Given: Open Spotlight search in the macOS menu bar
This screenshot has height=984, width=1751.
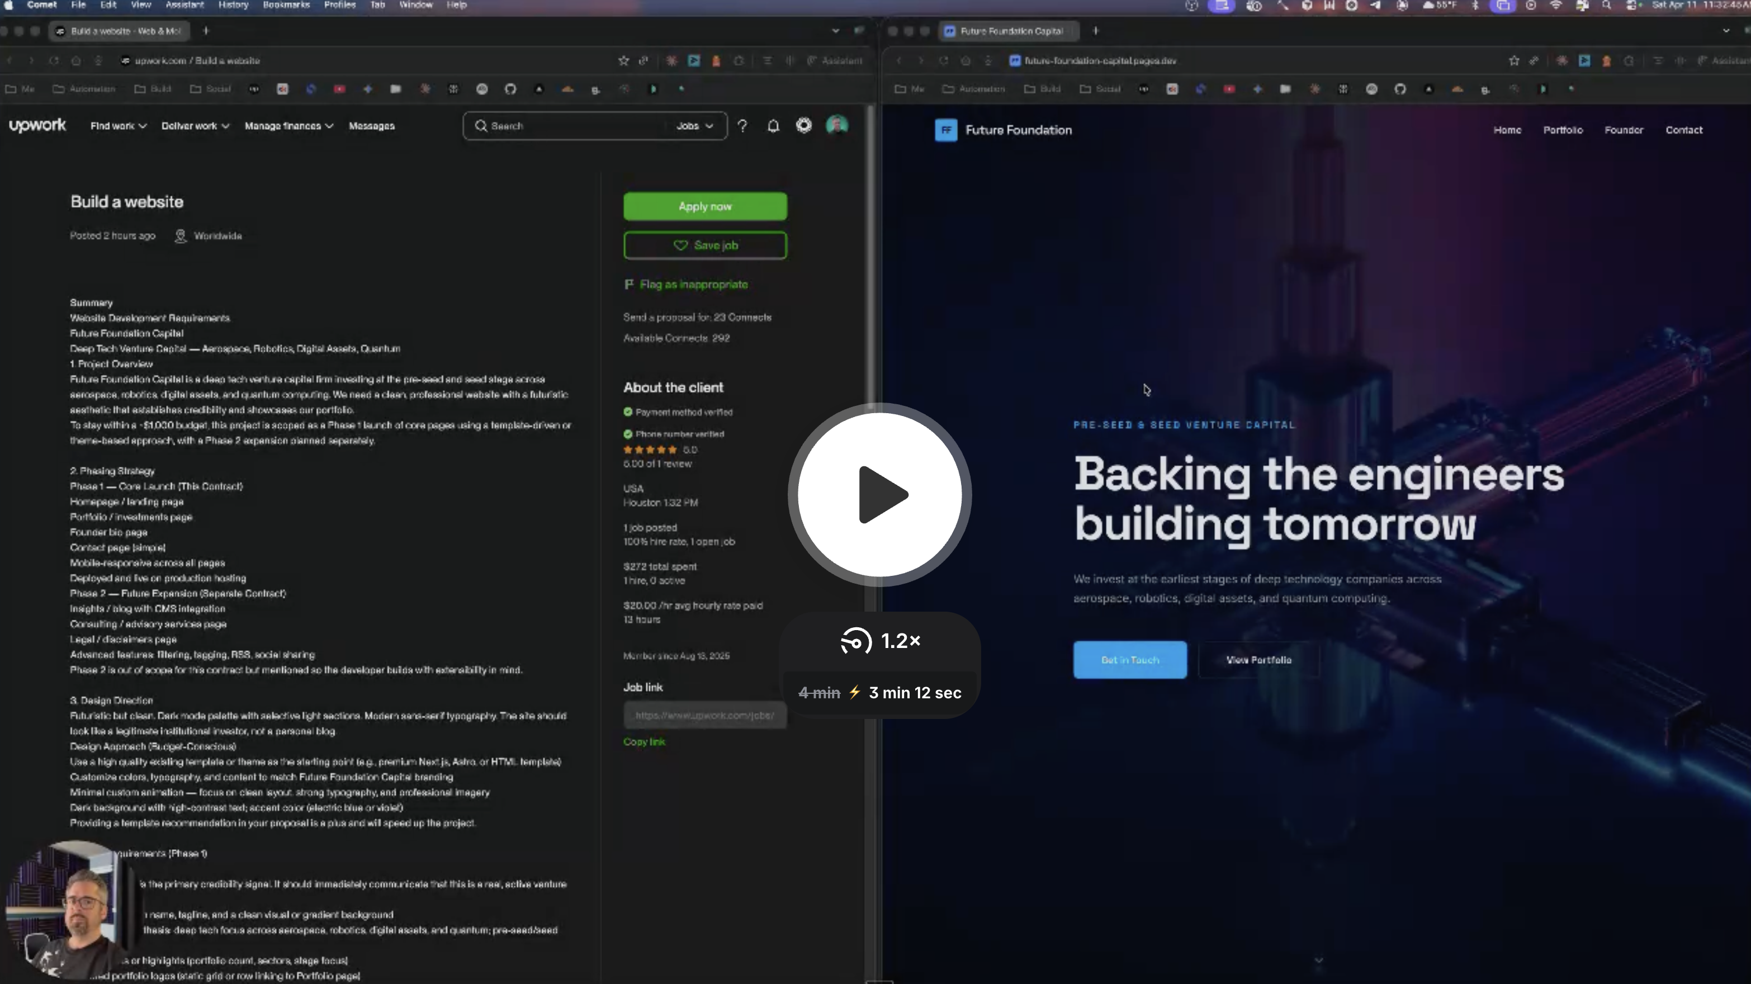Looking at the screenshot, I should [x=1606, y=5].
